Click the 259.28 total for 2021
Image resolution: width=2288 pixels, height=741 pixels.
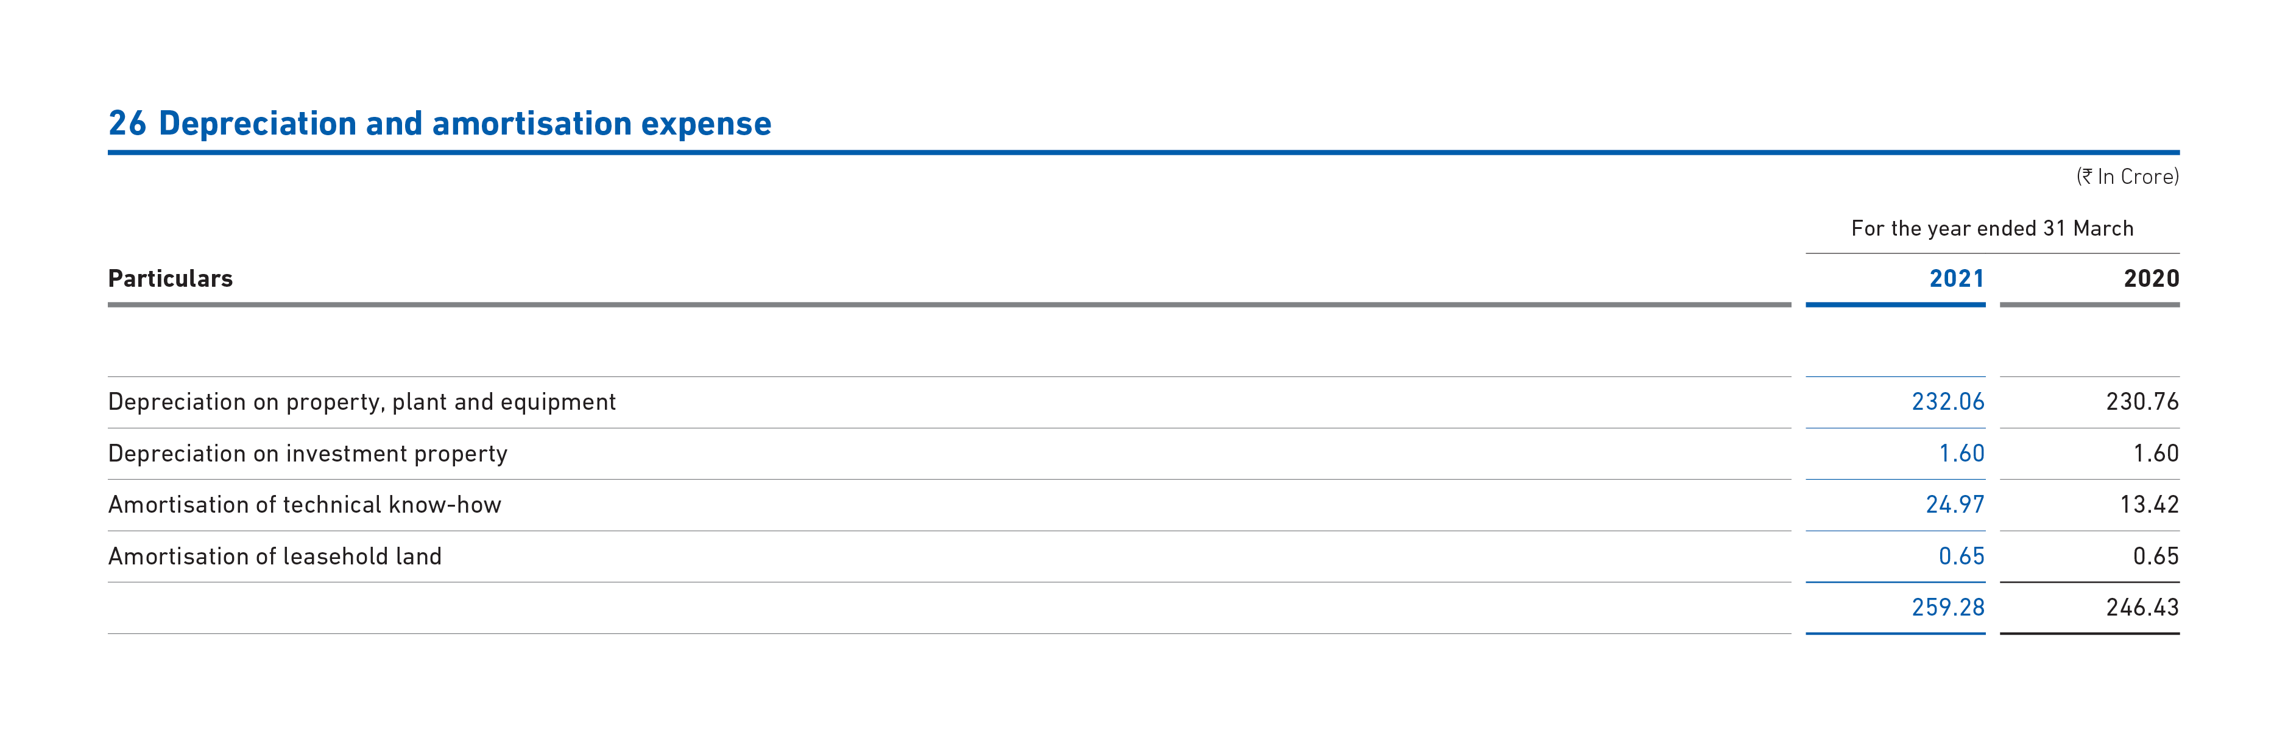tap(1948, 608)
